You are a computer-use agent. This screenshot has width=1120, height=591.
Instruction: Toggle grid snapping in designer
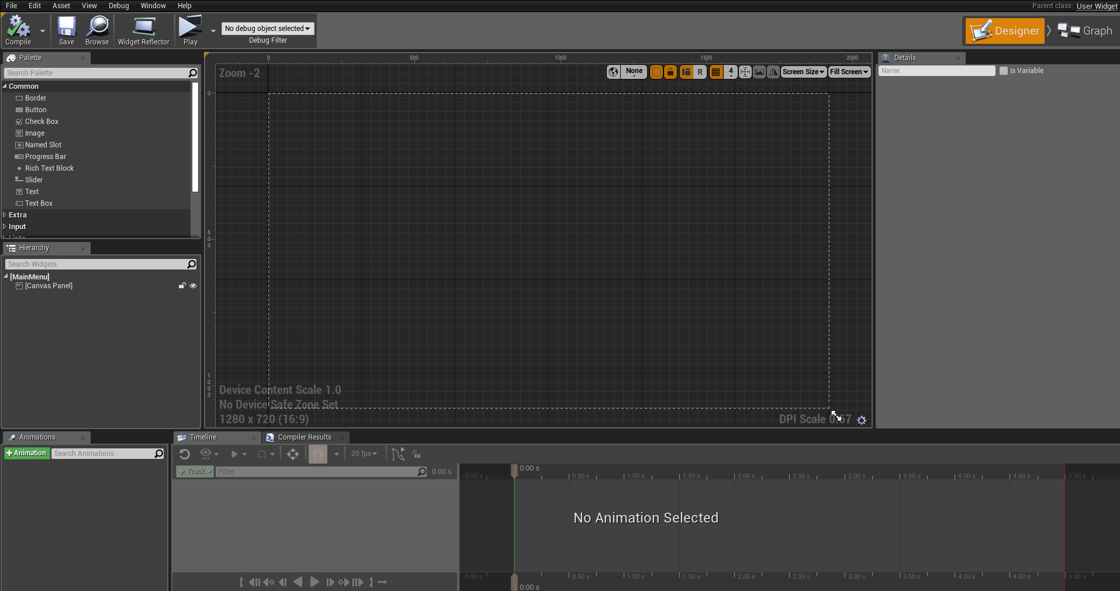click(715, 72)
